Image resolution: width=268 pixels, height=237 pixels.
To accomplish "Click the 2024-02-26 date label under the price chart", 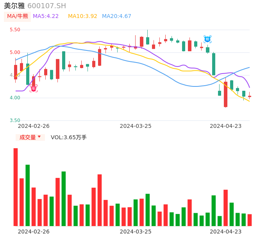I will 34,126.
